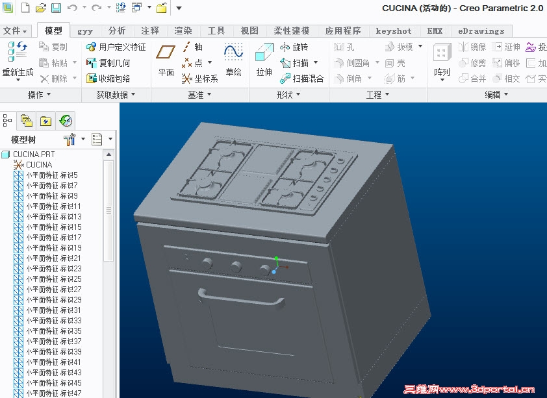Switch to the 注释 (Annotate) tab
Screen dimensions: 547x398
(150, 31)
